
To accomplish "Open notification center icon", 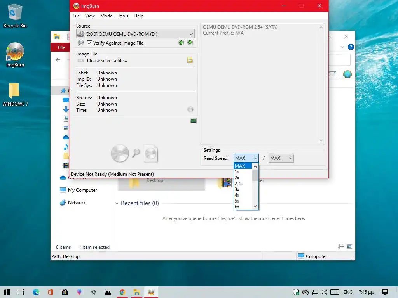I will tap(385, 292).
